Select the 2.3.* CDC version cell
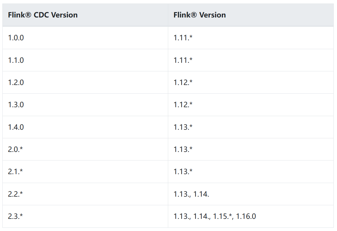The height and width of the screenshot is (231, 337). click(x=85, y=216)
